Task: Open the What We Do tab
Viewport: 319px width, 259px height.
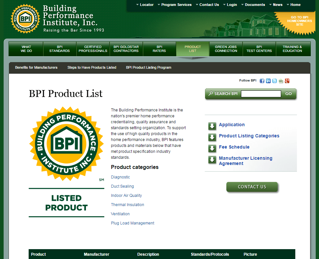Action: click(x=26, y=49)
